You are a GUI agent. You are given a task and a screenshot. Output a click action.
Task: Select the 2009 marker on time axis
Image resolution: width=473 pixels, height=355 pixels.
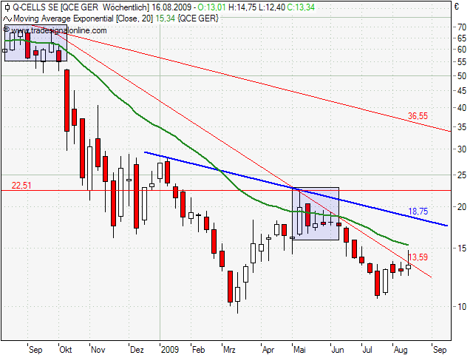[x=170, y=348]
